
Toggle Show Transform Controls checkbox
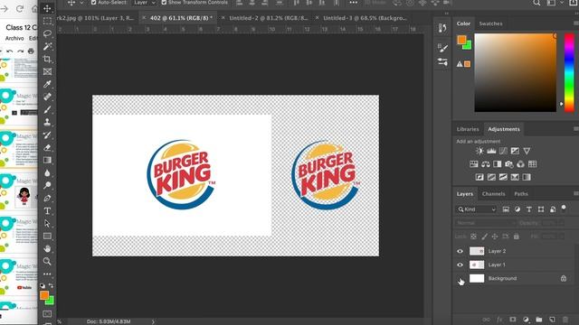164,3
